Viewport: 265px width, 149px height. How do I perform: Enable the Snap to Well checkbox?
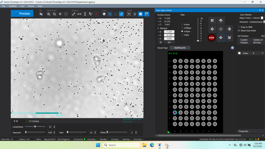(x=239, y=27)
